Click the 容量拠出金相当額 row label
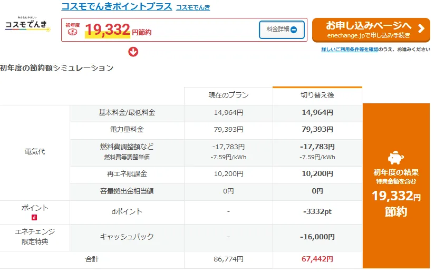 click(127, 191)
